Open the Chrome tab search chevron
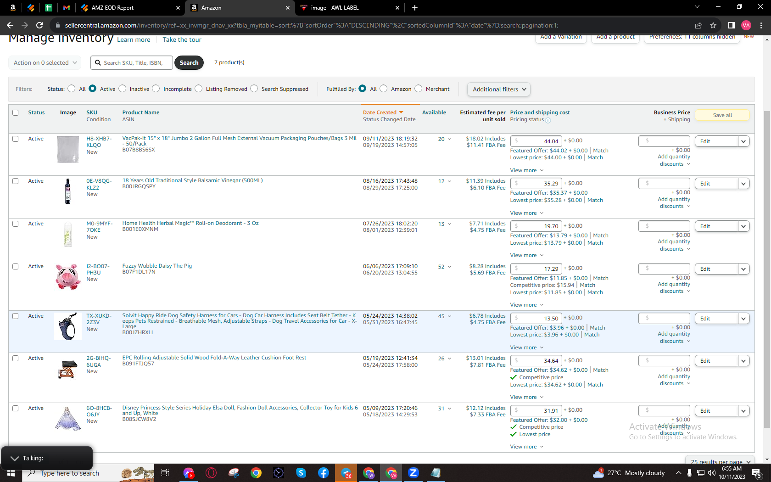Image resolution: width=771 pixels, height=482 pixels. coord(697,7)
